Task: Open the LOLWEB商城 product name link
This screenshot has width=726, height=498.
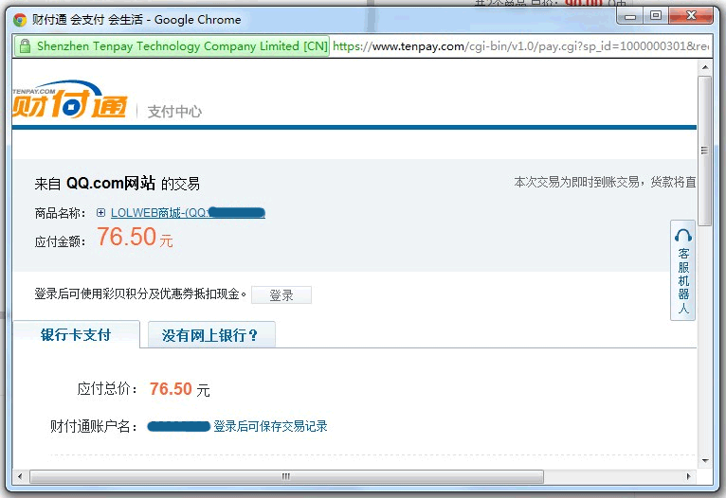Action: tap(188, 213)
